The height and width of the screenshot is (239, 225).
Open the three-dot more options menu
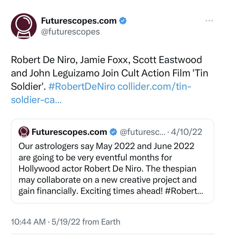pos(209,21)
